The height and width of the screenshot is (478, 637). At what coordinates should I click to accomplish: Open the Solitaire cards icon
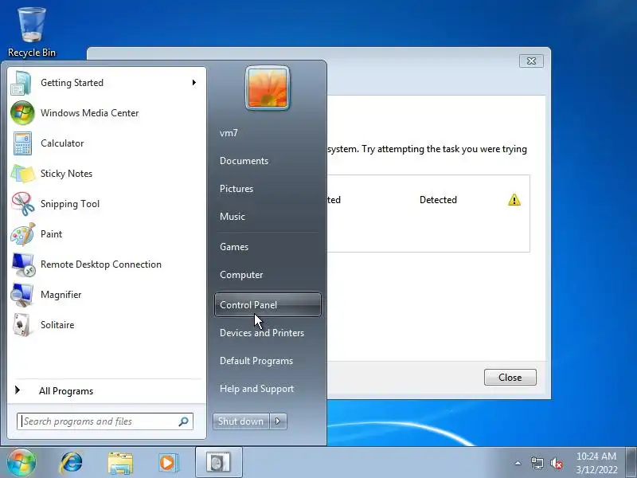pyautogui.click(x=22, y=325)
